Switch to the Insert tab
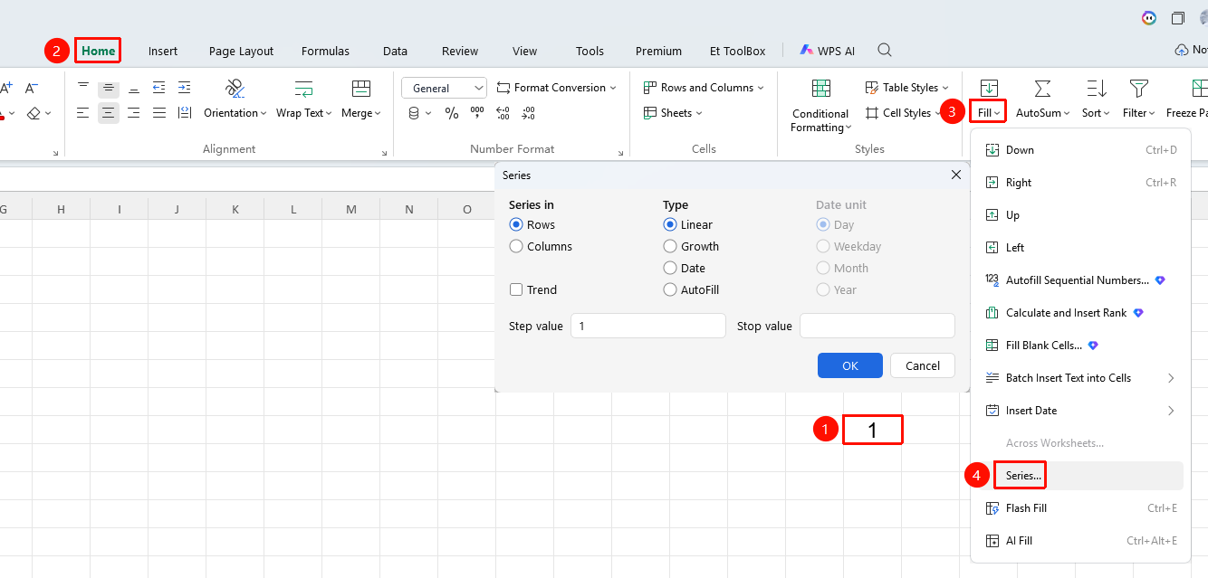 (x=163, y=51)
